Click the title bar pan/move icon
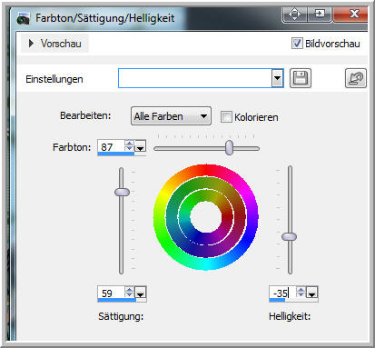The image size is (375, 348). 294,14
